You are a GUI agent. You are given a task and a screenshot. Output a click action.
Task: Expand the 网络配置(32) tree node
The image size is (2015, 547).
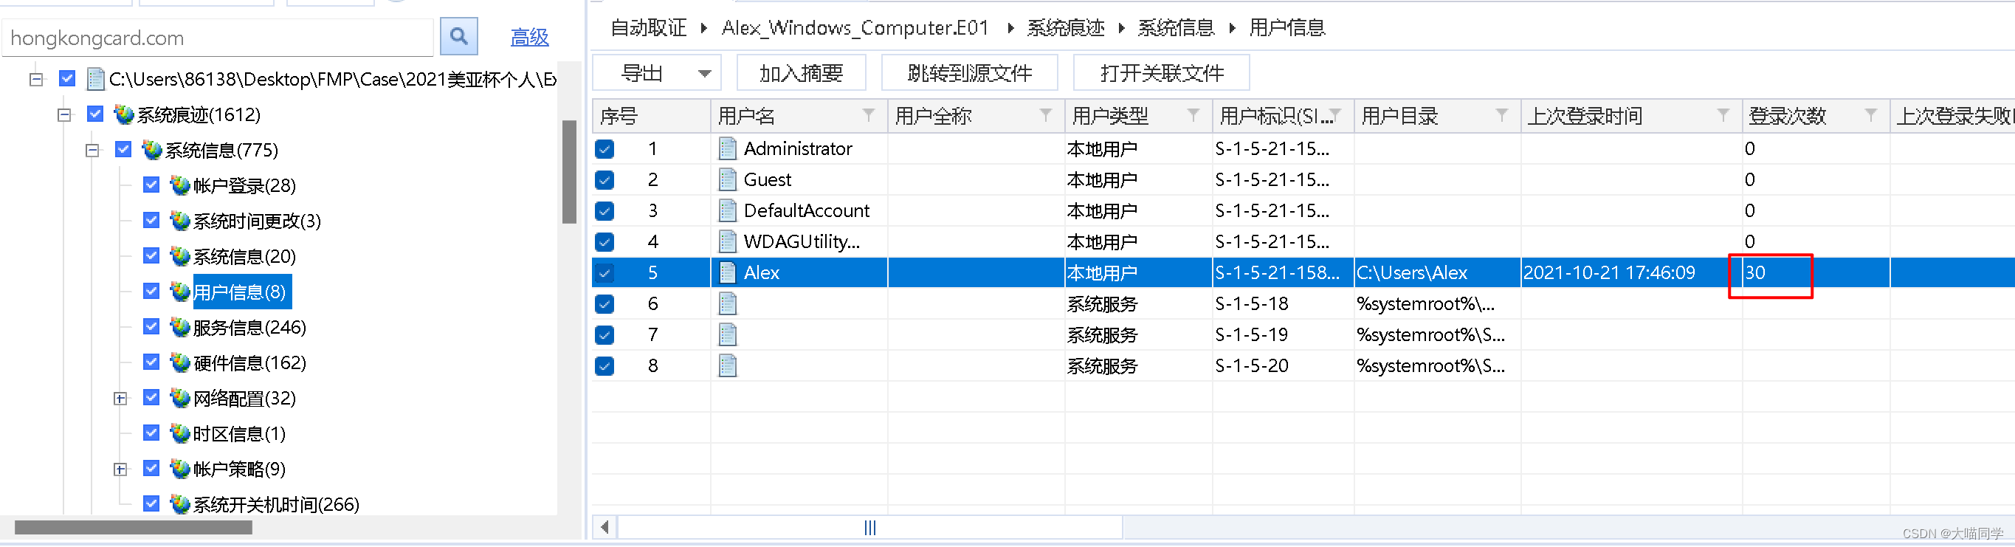click(120, 399)
